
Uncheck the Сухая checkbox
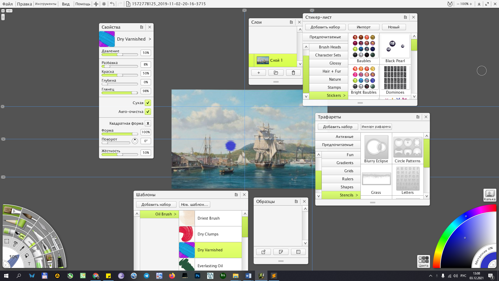pyautogui.click(x=148, y=103)
